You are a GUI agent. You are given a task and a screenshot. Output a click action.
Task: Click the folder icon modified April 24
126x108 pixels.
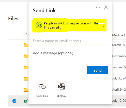tap(26, 90)
